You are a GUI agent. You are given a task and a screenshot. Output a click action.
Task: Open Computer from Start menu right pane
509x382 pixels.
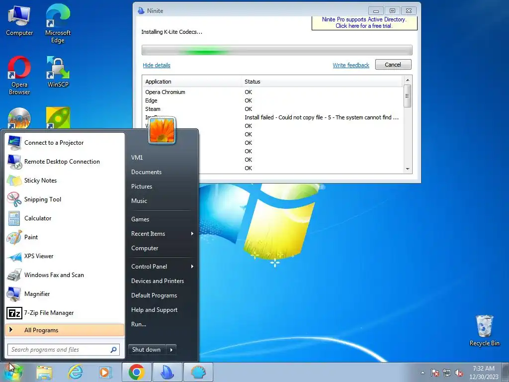(145, 248)
